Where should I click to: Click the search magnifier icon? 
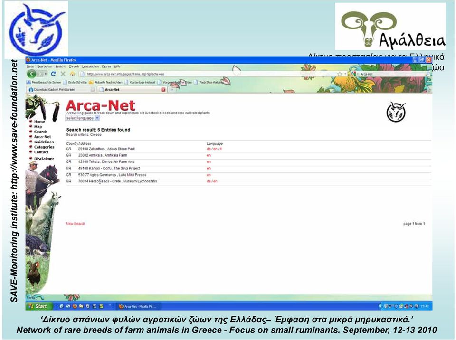pos(428,74)
